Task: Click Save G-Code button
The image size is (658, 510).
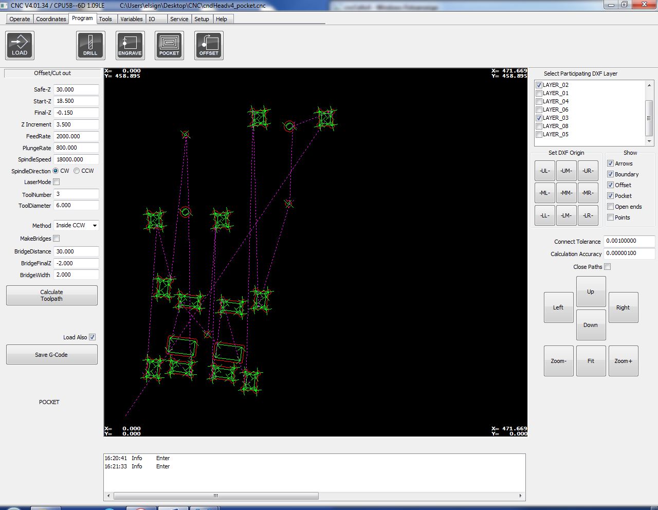Action: click(x=51, y=355)
